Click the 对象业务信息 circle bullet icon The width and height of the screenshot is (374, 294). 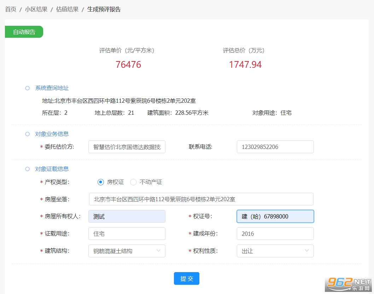point(27,134)
